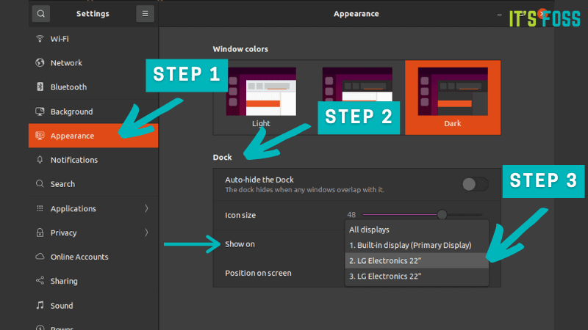Choose the Dark window color theme
Screen dimensions: 588x330
pos(452,95)
